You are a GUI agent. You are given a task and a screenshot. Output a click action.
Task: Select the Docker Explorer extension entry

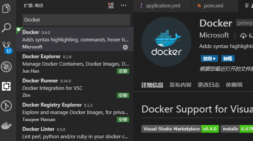pyautogui.click(x=75, y=63)
